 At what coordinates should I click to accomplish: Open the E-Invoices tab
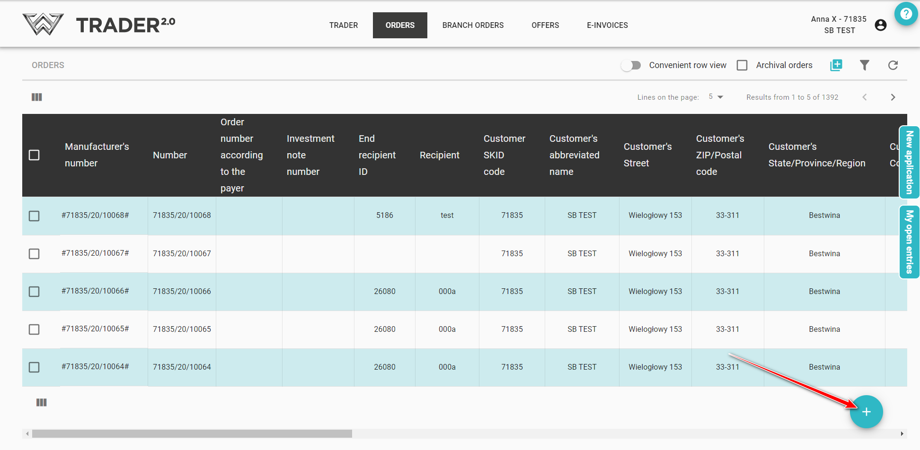coord(607,25)
